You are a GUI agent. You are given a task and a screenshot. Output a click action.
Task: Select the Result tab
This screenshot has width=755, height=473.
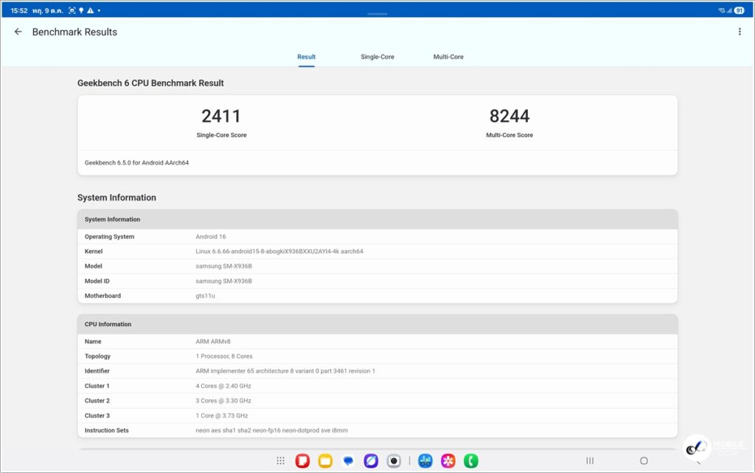307,57
